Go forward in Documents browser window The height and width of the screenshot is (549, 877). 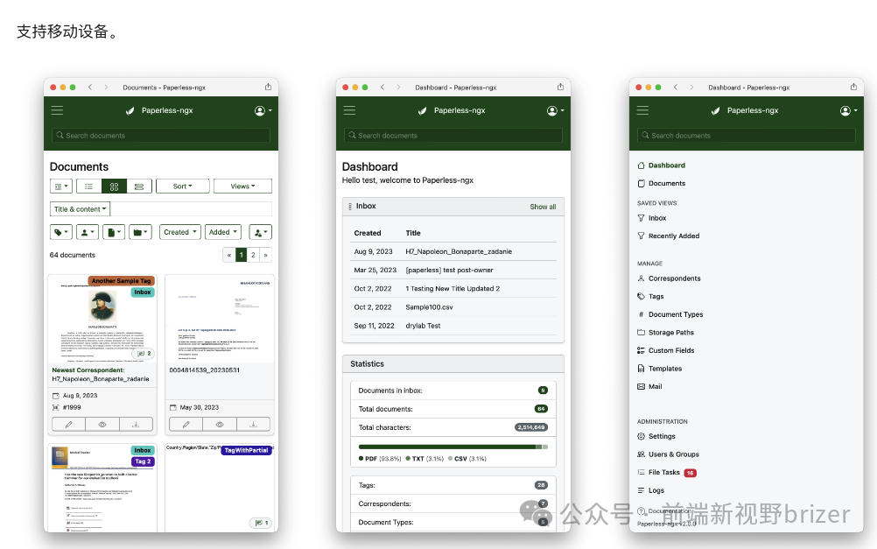pyautogui.click(x=106, y=88)
